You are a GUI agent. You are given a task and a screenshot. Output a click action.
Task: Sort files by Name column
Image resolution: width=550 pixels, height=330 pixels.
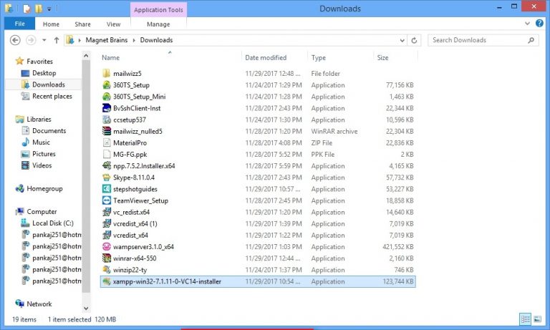pyautogui.click(x=110, y=57)
